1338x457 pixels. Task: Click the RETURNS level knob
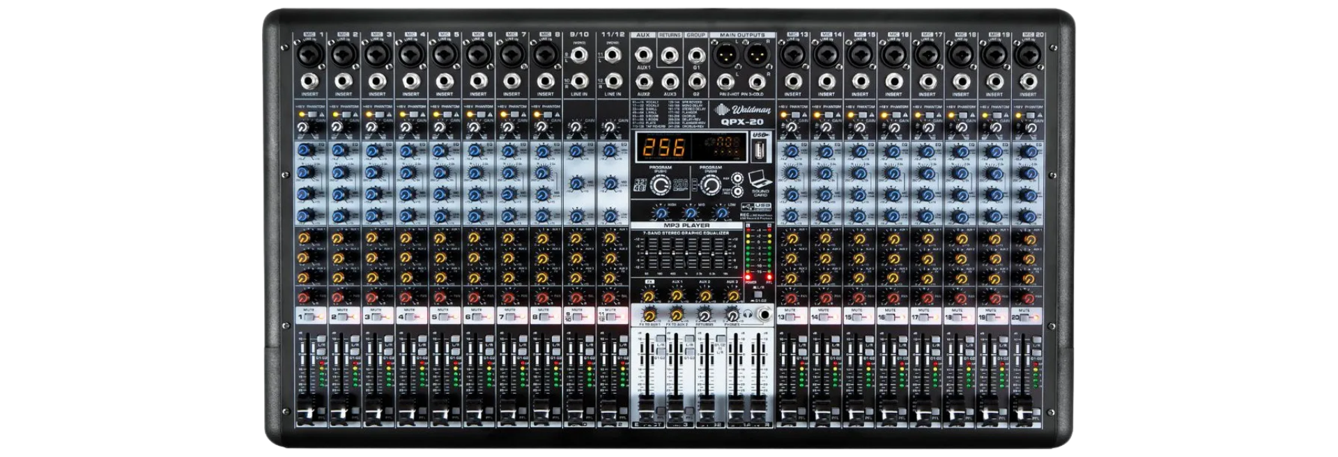click(705, 315)
